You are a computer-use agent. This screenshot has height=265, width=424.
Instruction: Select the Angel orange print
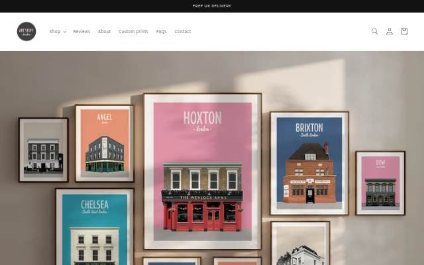105,143
